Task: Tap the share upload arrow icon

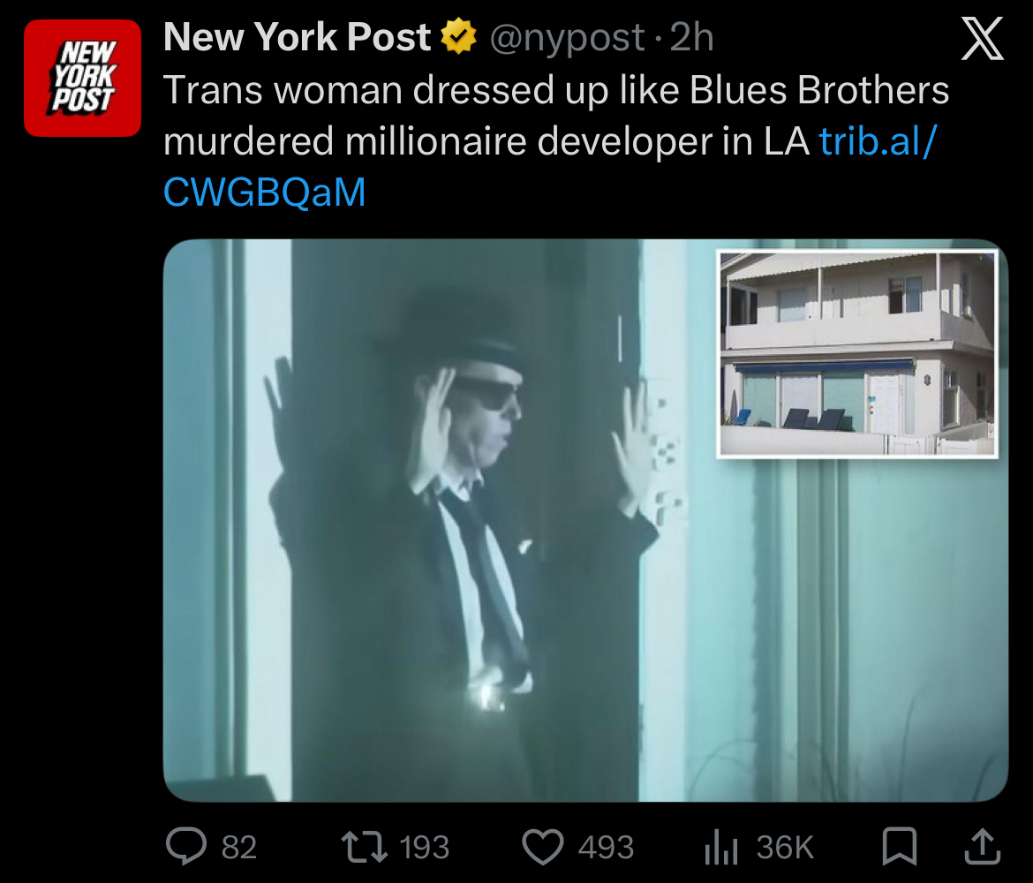Action: 983,846
